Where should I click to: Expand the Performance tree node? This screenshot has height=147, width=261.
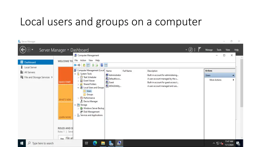(x=78, y=98)
